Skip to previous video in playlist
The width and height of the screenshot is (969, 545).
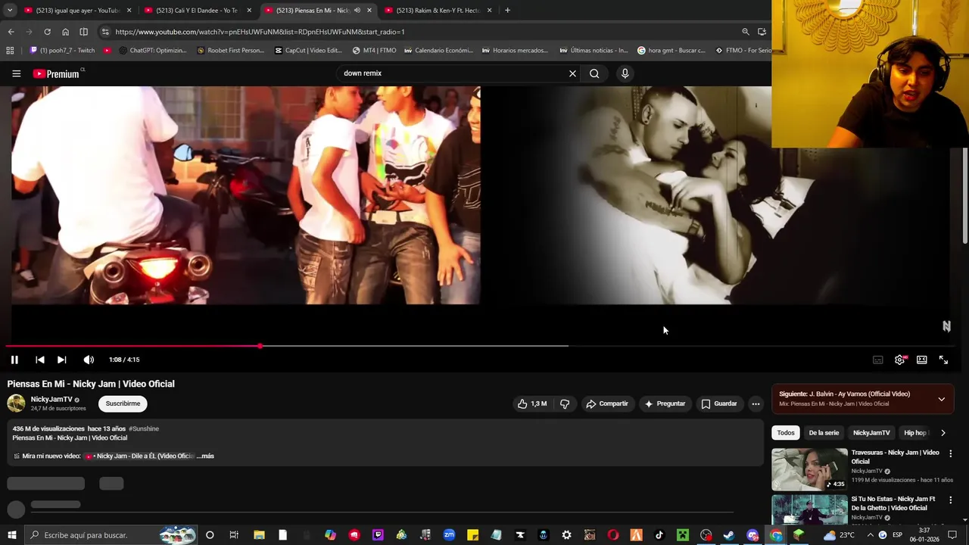39,360
